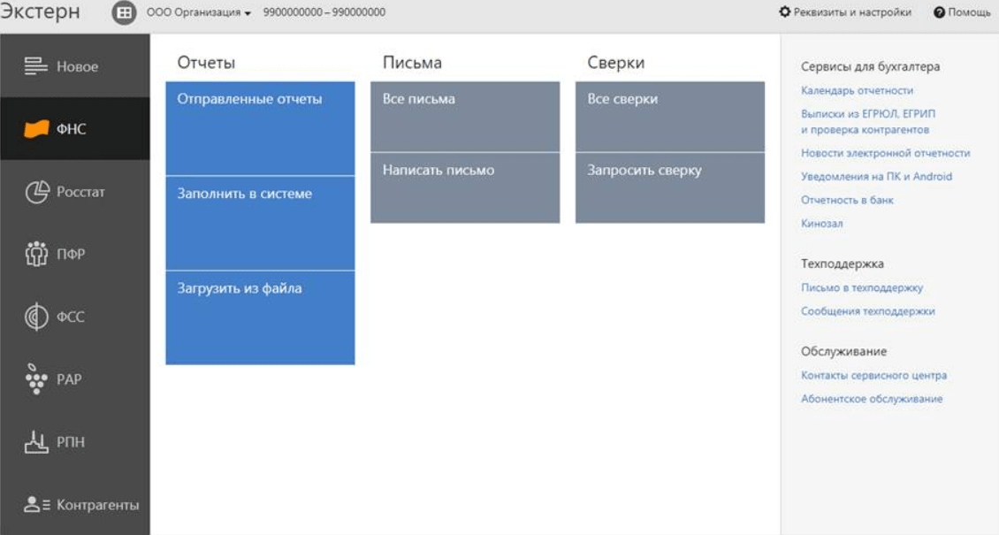Click the Новое list icon in sidebar
Viewport: 999px width, 535px height.
point(35,66)
